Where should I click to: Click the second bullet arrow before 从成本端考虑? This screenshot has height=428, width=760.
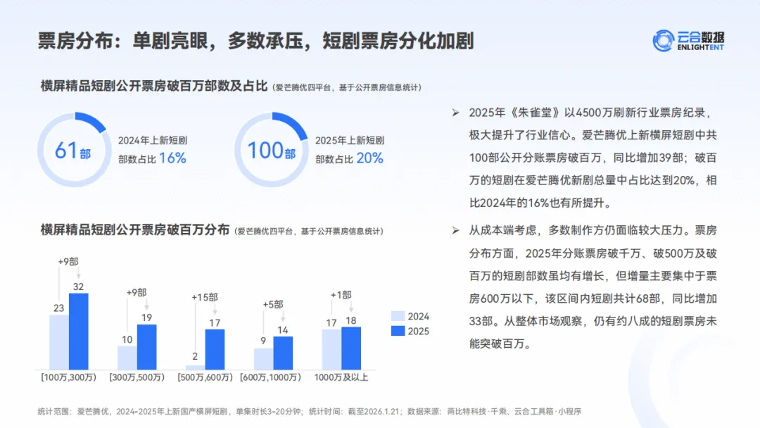coord(455,230)
